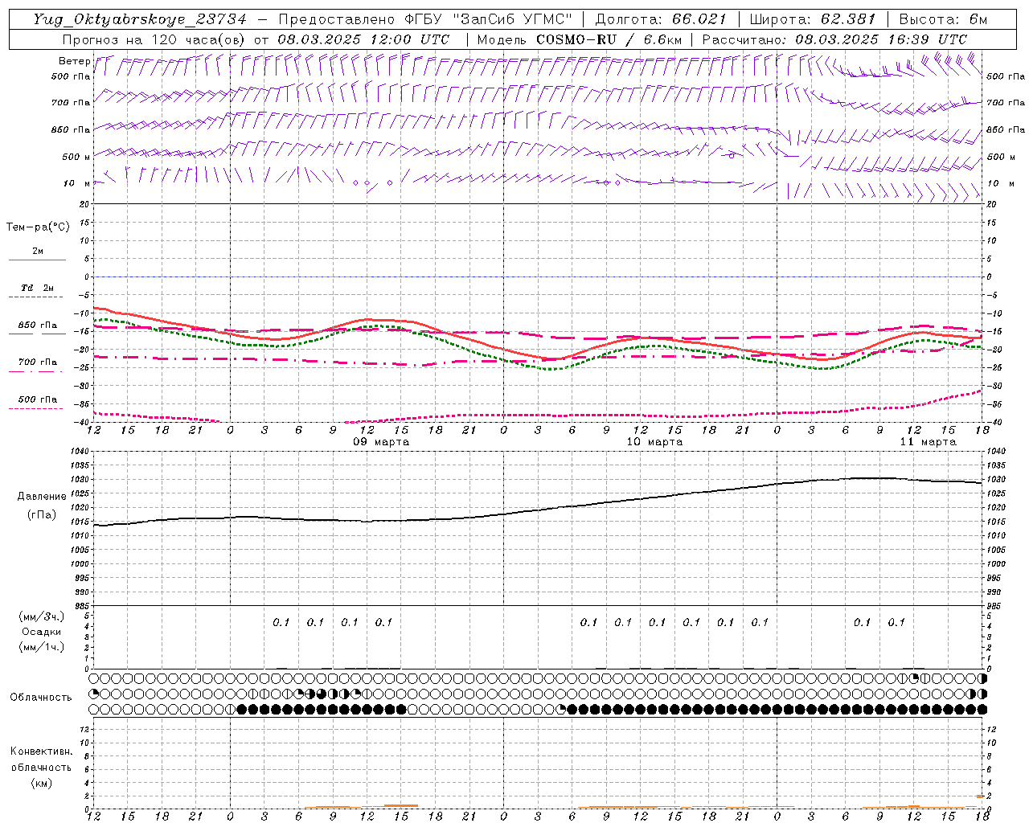Click the Прогноз на 120 часа(ов) text
1029x823 pixels.
[x=155, y=39]
